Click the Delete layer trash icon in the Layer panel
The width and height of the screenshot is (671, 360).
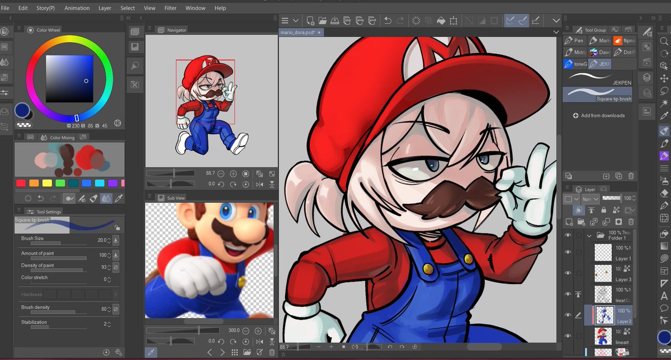point(630,223)
